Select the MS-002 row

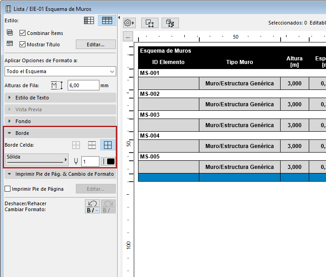232,94
